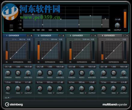Click band 1 THRESH knob
Screen dimensions: 132x110
pos(8,73)
